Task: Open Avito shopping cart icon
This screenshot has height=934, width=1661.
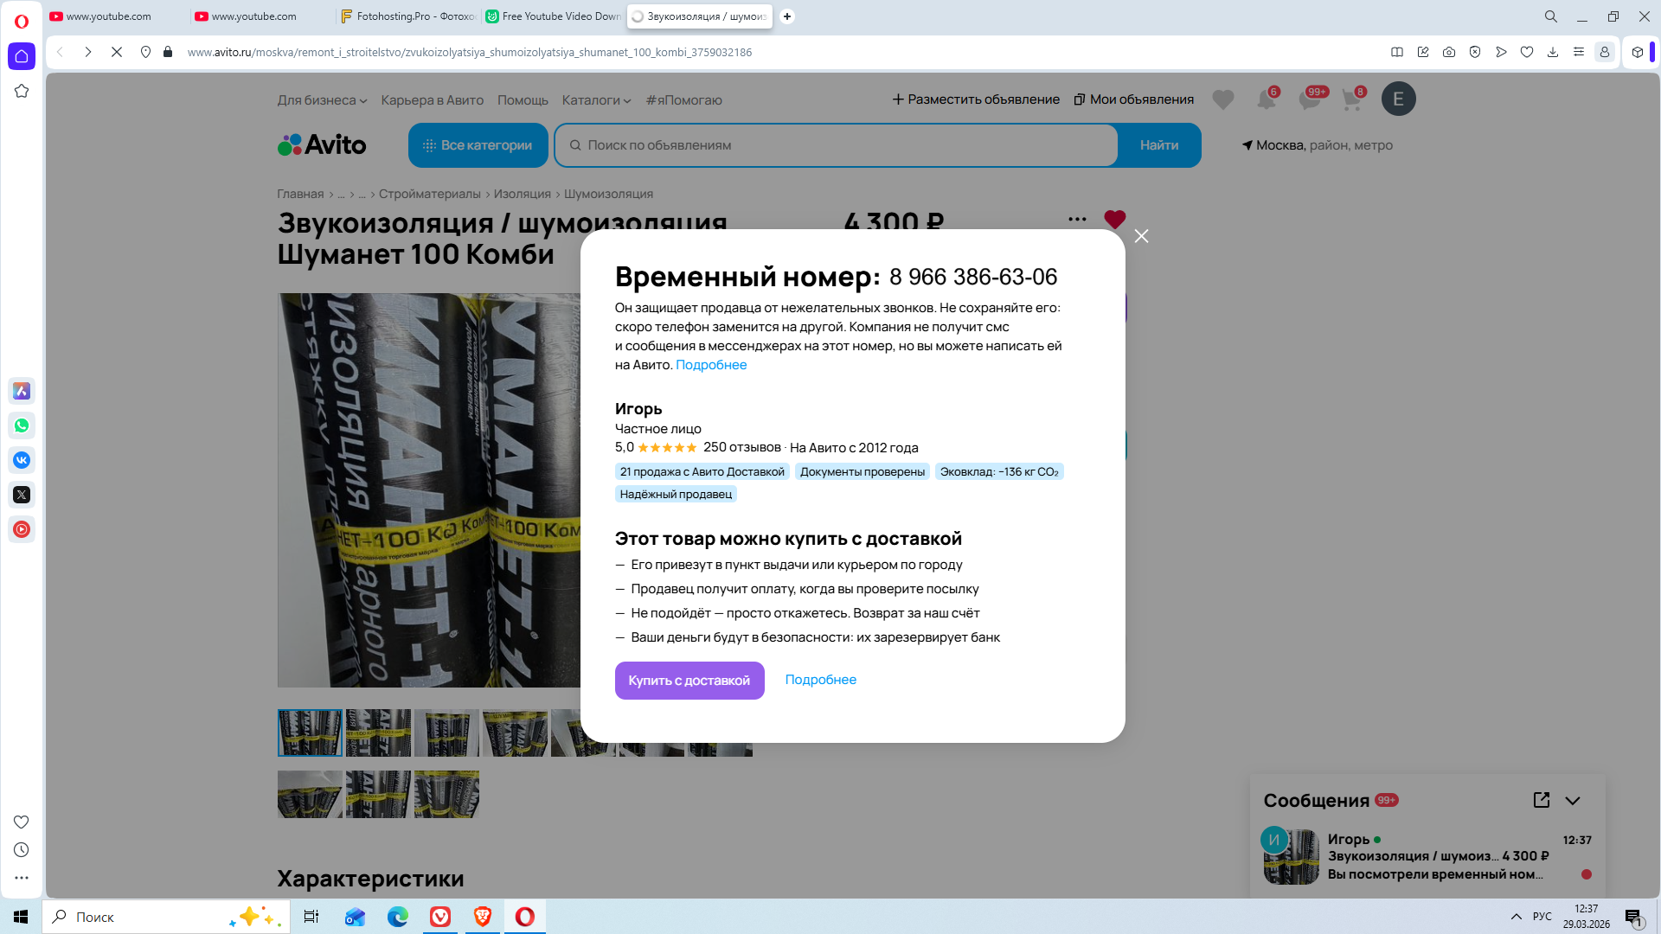Action: pos(1351,99)
